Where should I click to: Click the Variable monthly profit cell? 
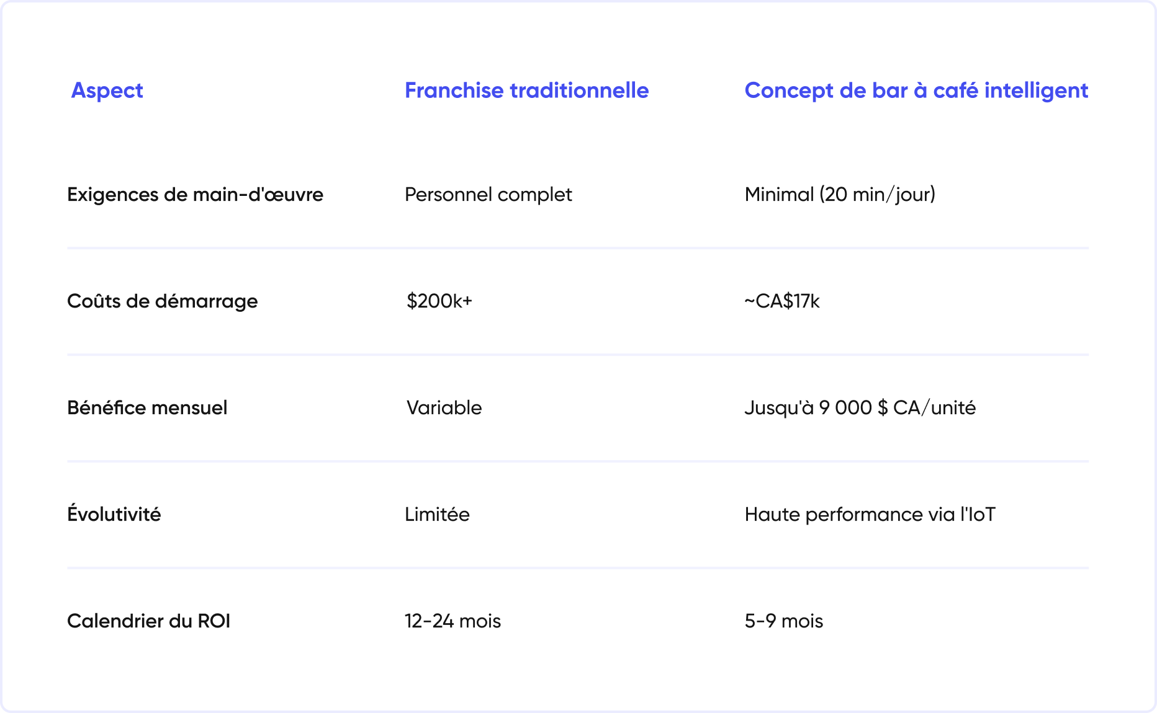(x=444, y=408)
